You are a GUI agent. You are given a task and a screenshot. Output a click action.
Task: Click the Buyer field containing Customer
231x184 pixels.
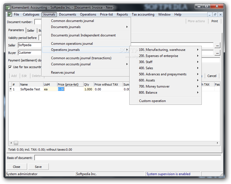[x=30, y=53]
